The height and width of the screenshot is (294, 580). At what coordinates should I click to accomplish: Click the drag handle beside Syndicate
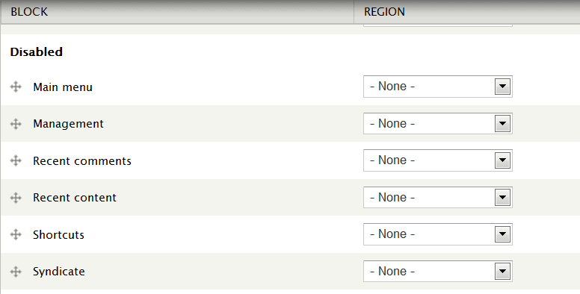point(16,272)
